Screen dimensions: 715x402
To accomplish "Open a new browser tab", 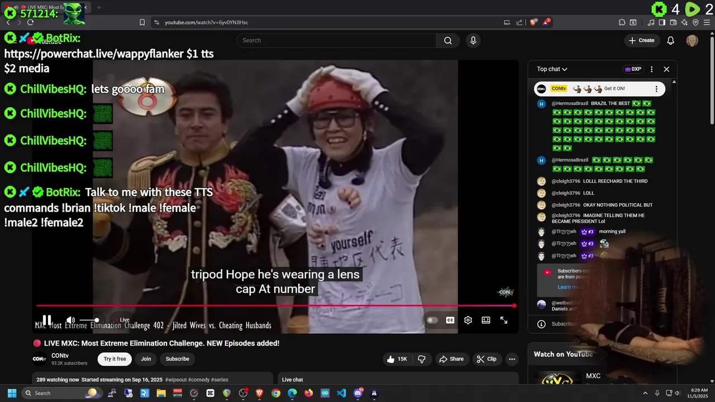I will (x=99, y=7).
